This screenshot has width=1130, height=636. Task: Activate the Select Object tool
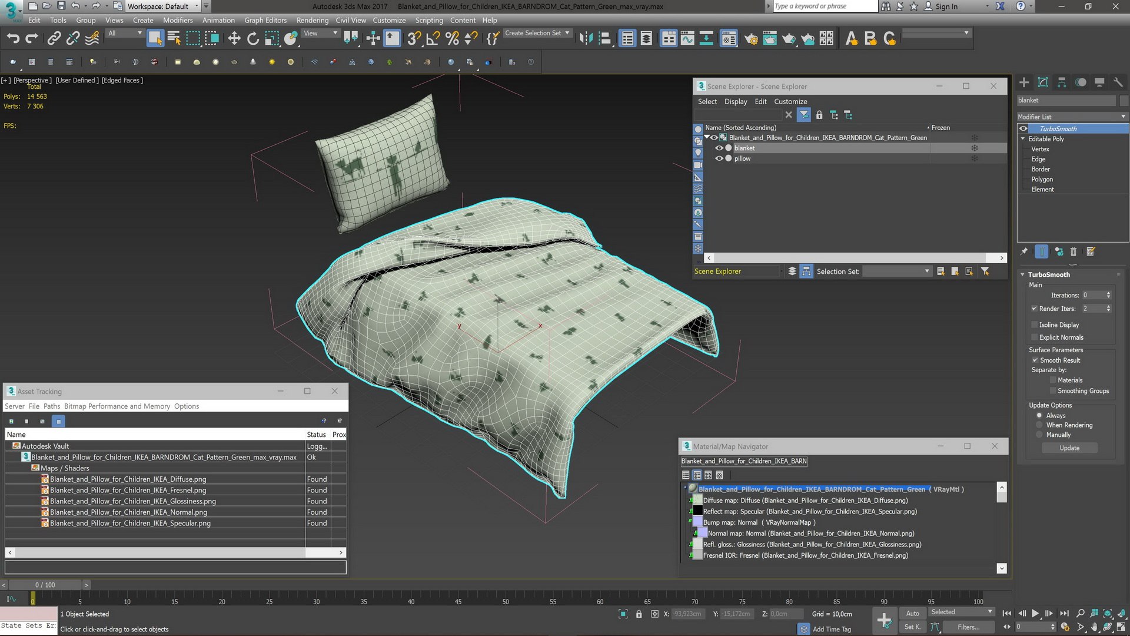[x=155, y=39]
